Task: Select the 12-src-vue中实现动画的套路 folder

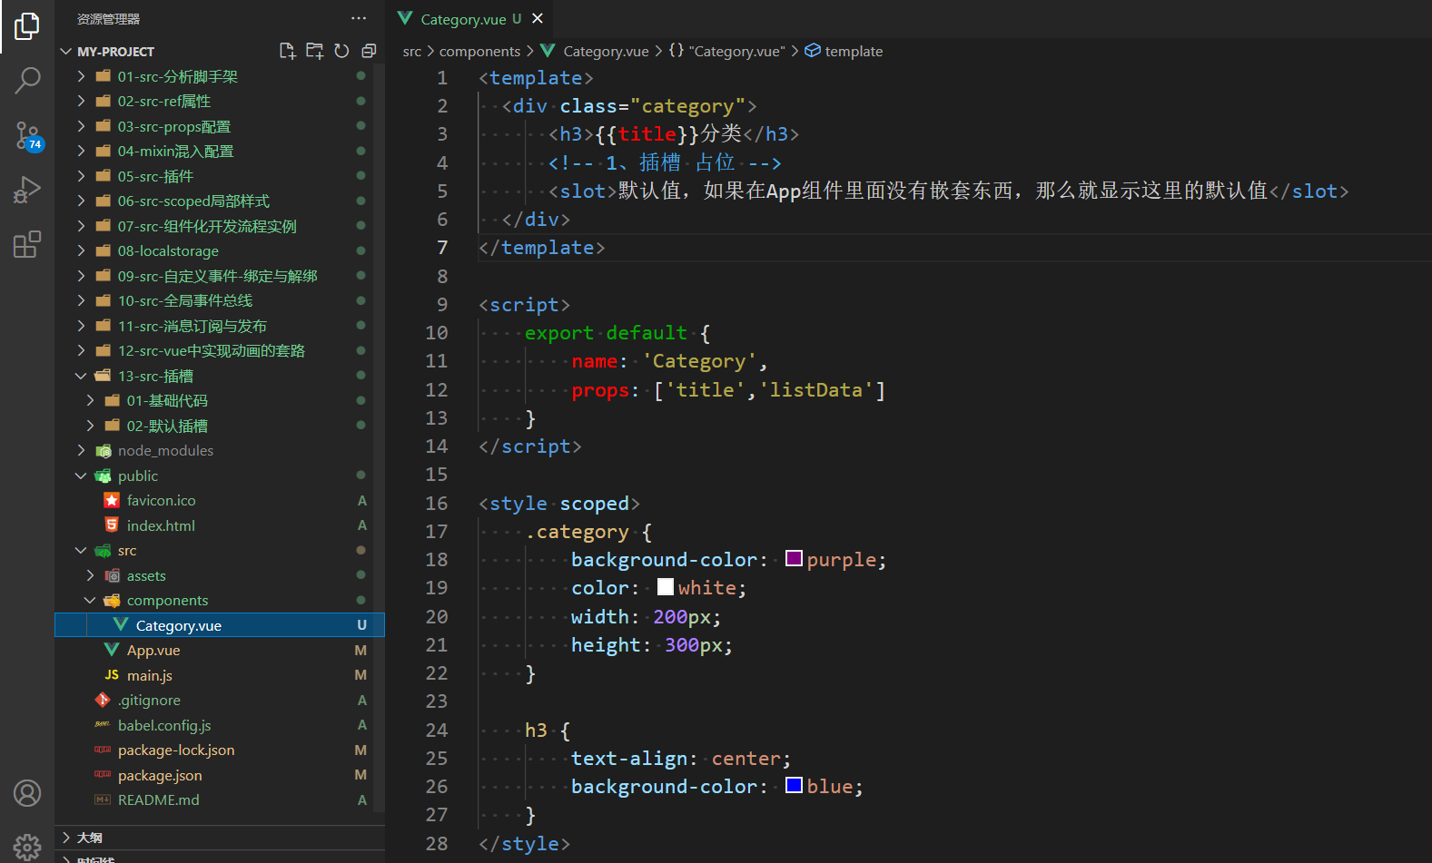Action: 220,350
